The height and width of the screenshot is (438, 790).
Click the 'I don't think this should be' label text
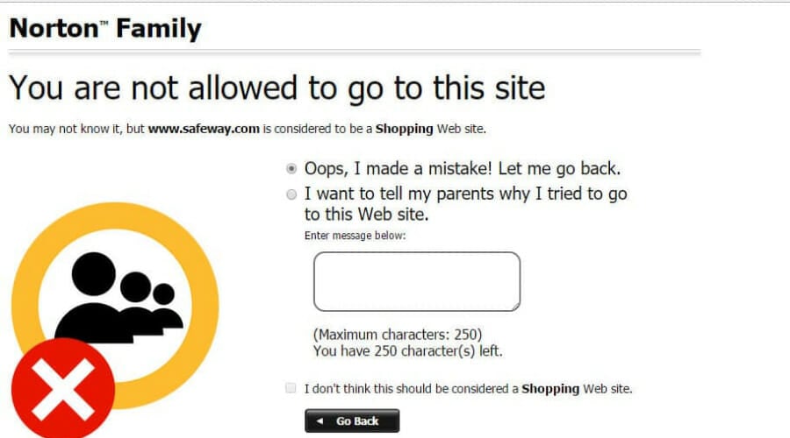tap(468, 389)
